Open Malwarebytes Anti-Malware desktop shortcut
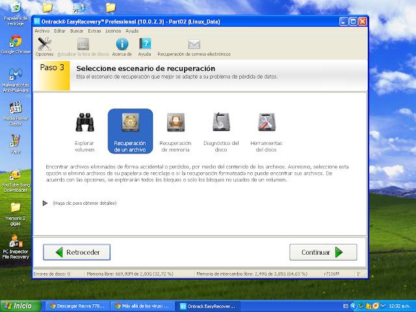 coord(16,80)
